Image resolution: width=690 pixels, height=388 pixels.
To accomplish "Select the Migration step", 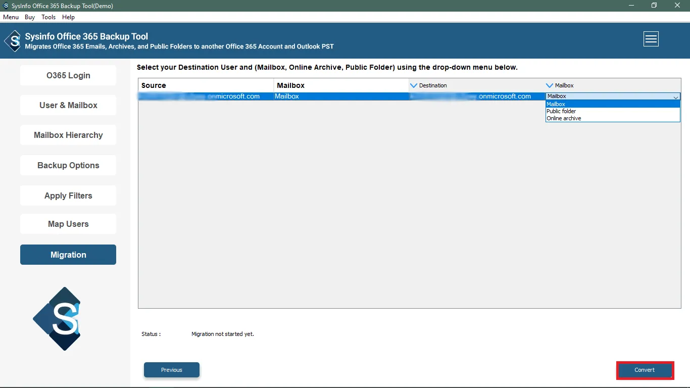I will click(x=68, y=255).
